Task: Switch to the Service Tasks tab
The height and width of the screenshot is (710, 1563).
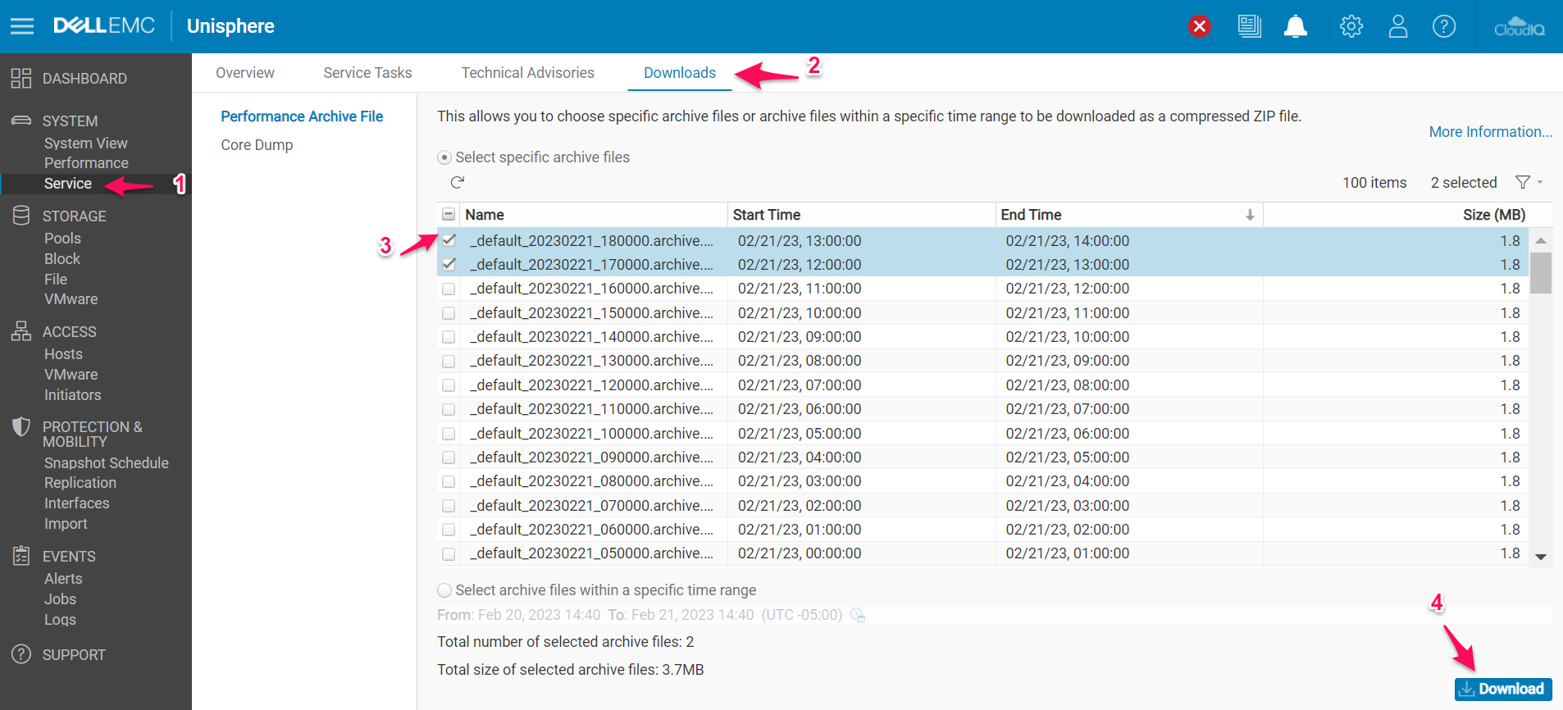Action: tap(367, 73)
